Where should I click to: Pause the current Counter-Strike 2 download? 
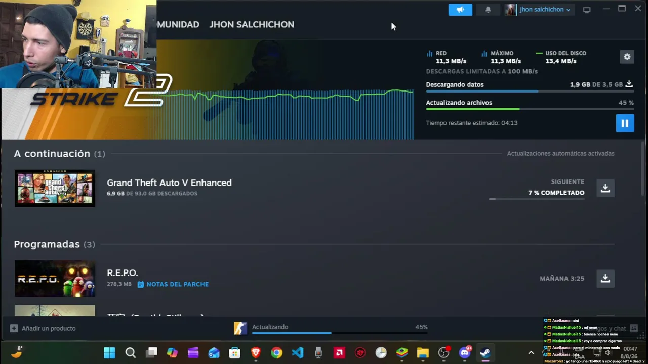(x=625, y=123)
